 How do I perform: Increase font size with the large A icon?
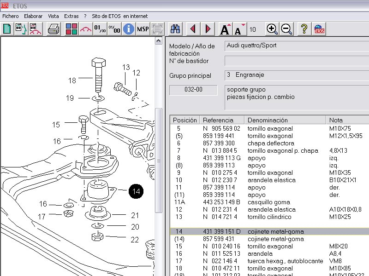coord(226,29)
